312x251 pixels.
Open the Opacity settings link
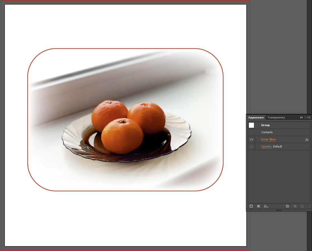(266, 147)
